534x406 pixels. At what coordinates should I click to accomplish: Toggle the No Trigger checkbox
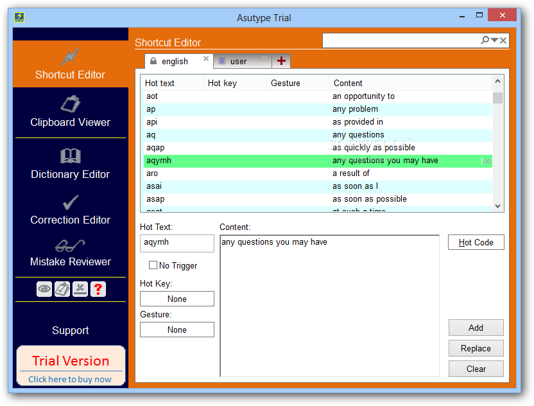click(153, 265)
